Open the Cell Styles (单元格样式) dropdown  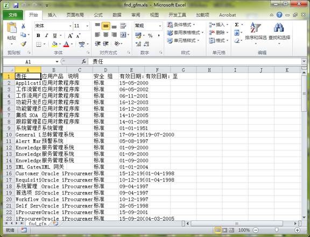(x=183, y=41)
